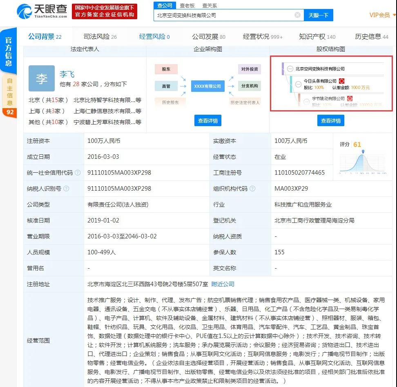Click help icon next to 纳税人识别号
This screenshot has height=387, width=397.
pos(66,189)
